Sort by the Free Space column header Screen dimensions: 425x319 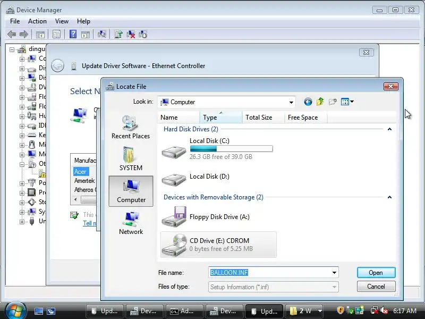point(306,117)
